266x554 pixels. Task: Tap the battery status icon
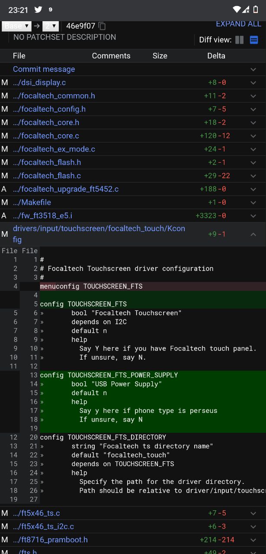pos(256,9)
